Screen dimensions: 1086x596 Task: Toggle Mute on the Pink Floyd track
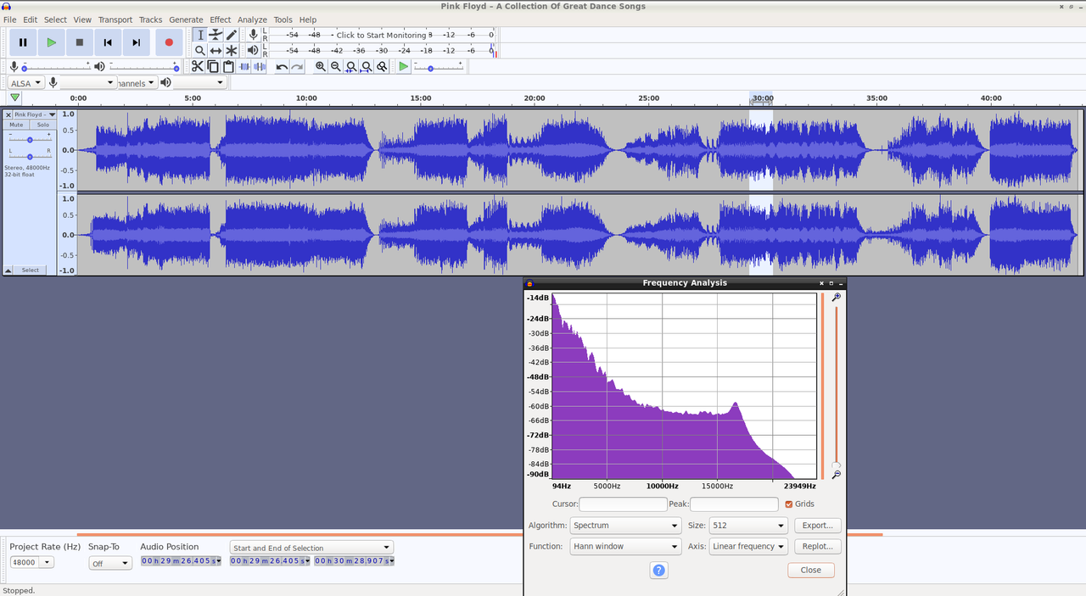click(x=16, y=125)
